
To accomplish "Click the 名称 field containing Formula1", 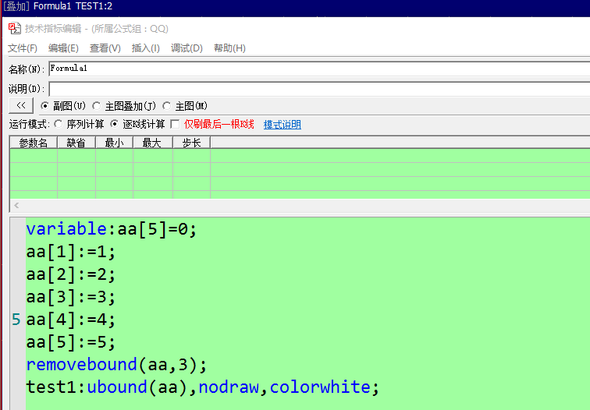I will (x=312, y=69).
